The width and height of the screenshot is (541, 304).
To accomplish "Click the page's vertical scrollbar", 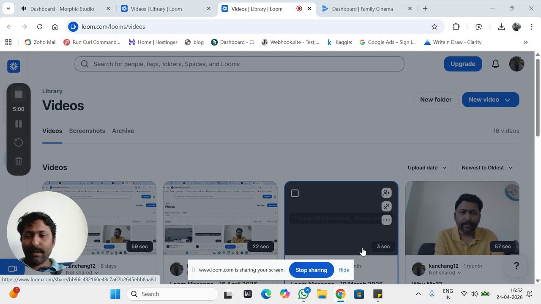I will click(x=538, y=97).
